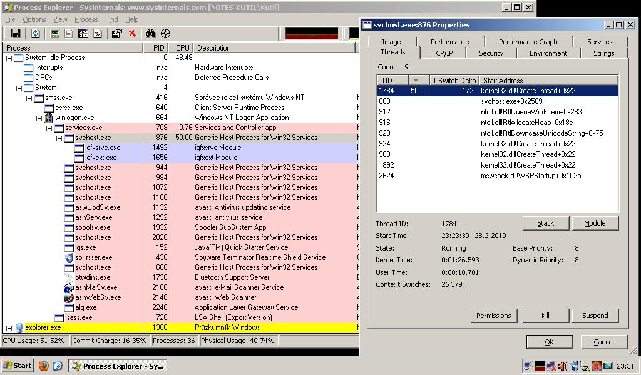
Task: Click the crosshair Find Window's Process icon
Action: click(165, 34)
